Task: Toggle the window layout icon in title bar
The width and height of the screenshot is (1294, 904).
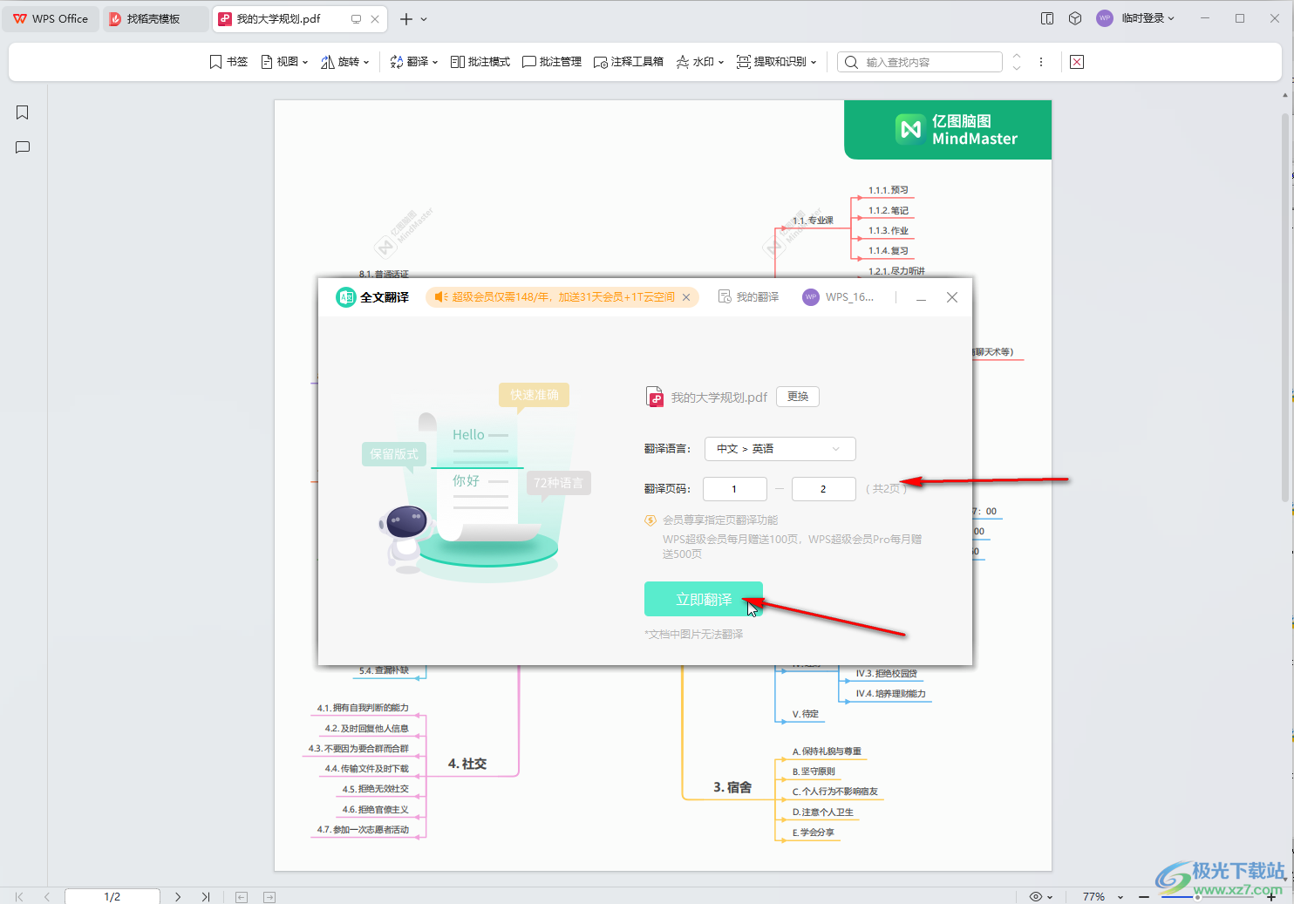Action: click(x=1047, y=18)
